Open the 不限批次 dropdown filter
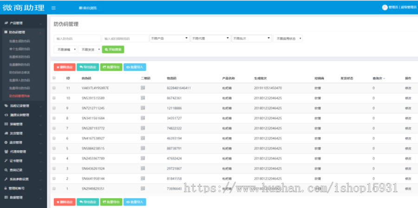418x208 pixels. [x=251, y=38]
